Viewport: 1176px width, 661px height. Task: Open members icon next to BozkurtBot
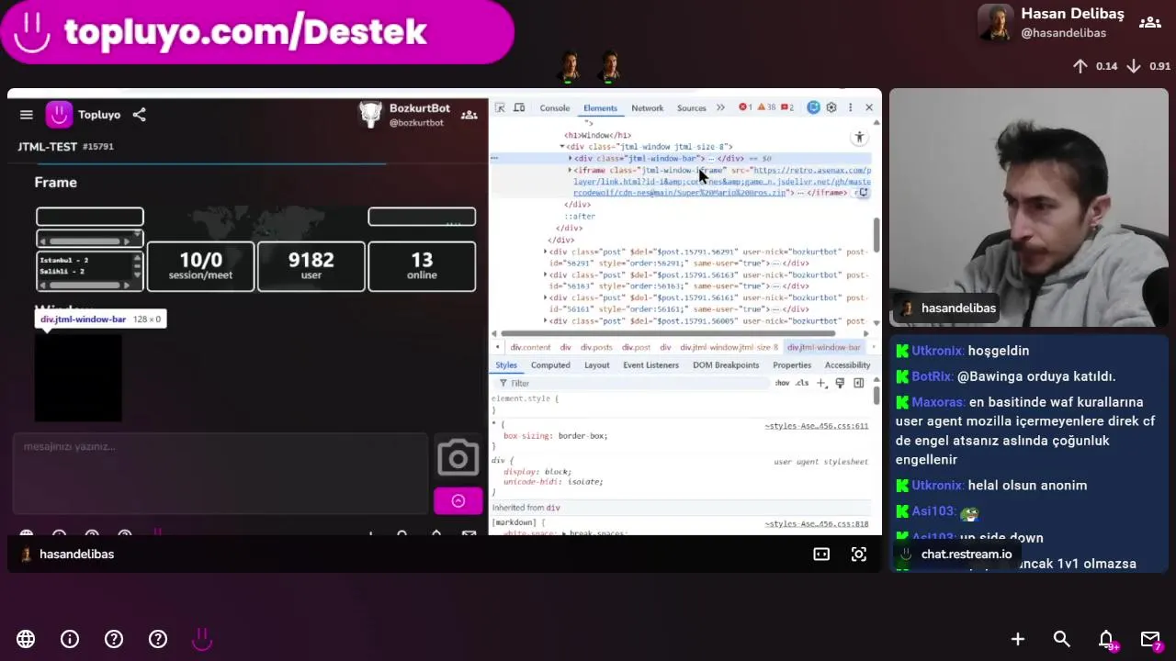tap(469, 115)
